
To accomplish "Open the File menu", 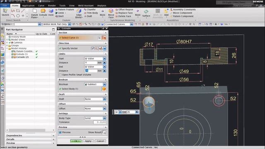I will tap(5, 5).
